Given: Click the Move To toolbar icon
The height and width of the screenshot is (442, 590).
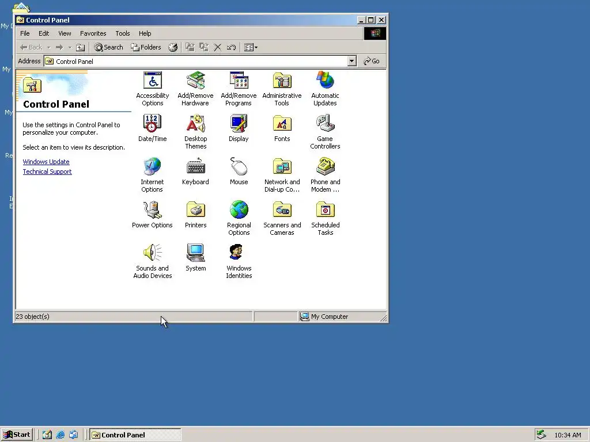Looking at the screenshot, I should (x=190, y=47).
